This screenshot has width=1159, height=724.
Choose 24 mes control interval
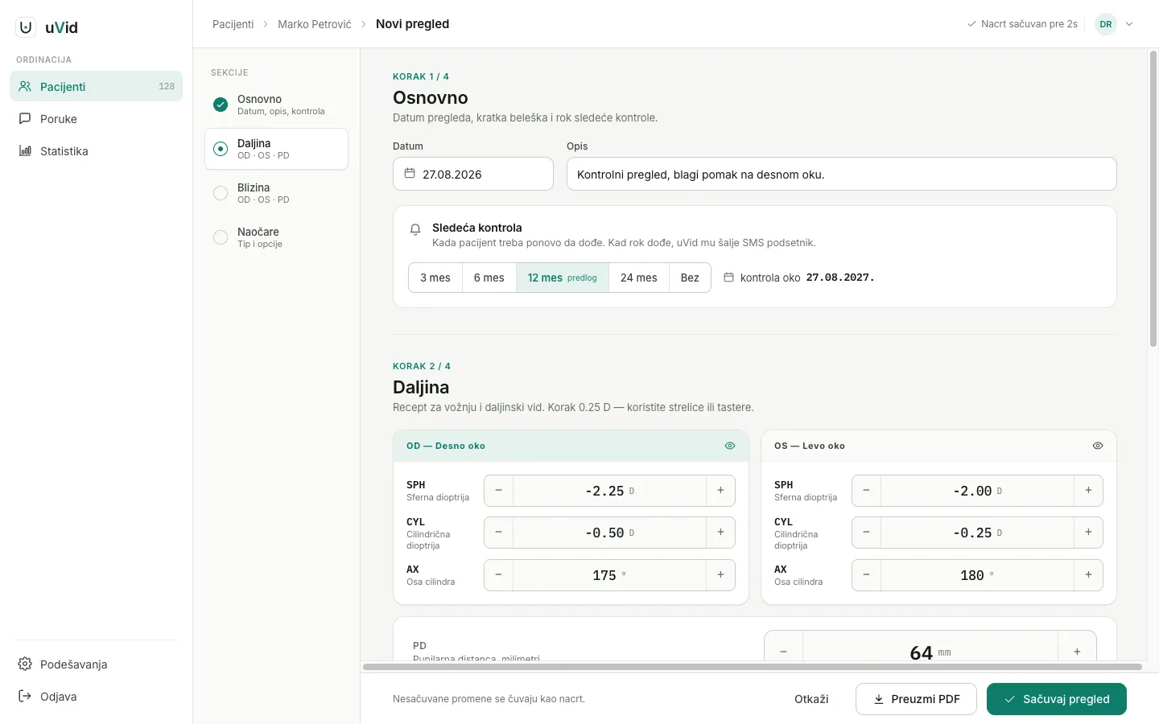point(639,278)
